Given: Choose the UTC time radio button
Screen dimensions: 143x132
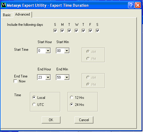Looking at the screenshot, I should pyautogui.click(x=34, y=104).
